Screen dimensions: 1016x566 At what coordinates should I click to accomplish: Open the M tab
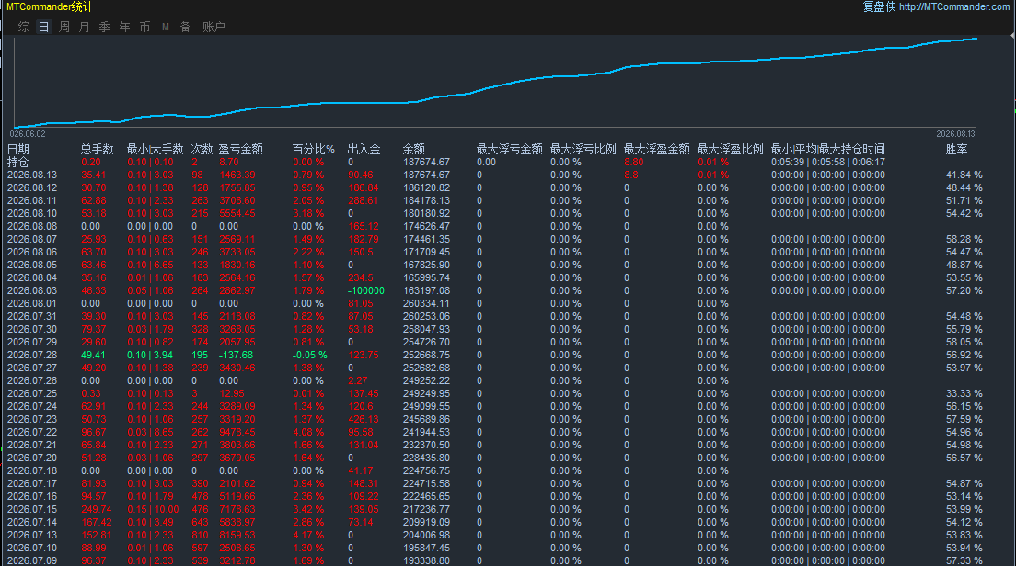click(x=166, y=27)
